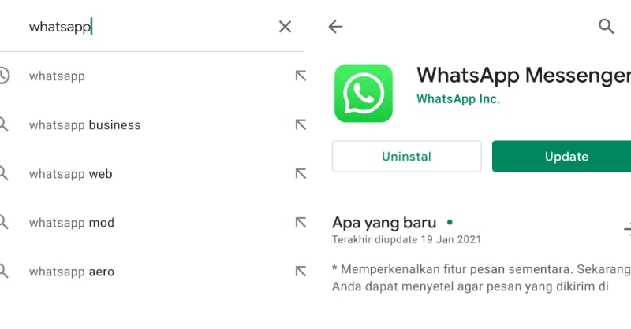Screen dimensions: 631x329
Task: Open search via magnifier icon at top right
Action: pyautogui.click(x=606, y=27)
